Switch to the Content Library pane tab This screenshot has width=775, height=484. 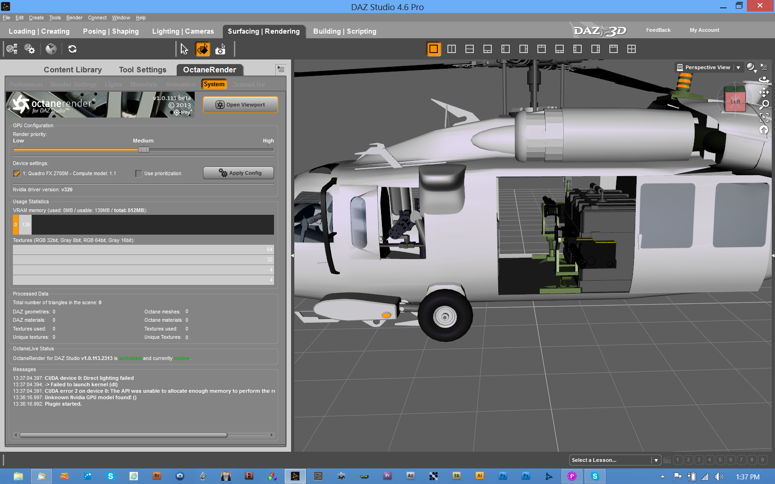[x=73, y=70]
